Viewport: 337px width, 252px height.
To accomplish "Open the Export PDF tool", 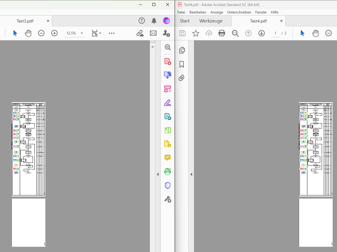I will coord(168,116).
